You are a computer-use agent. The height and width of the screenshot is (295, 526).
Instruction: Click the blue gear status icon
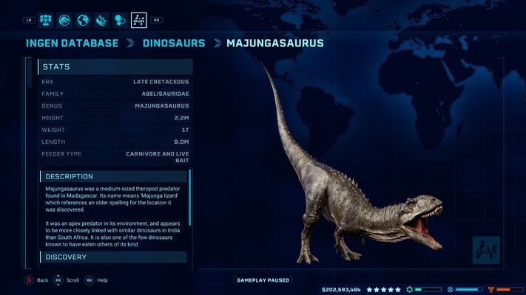point(451,290)
